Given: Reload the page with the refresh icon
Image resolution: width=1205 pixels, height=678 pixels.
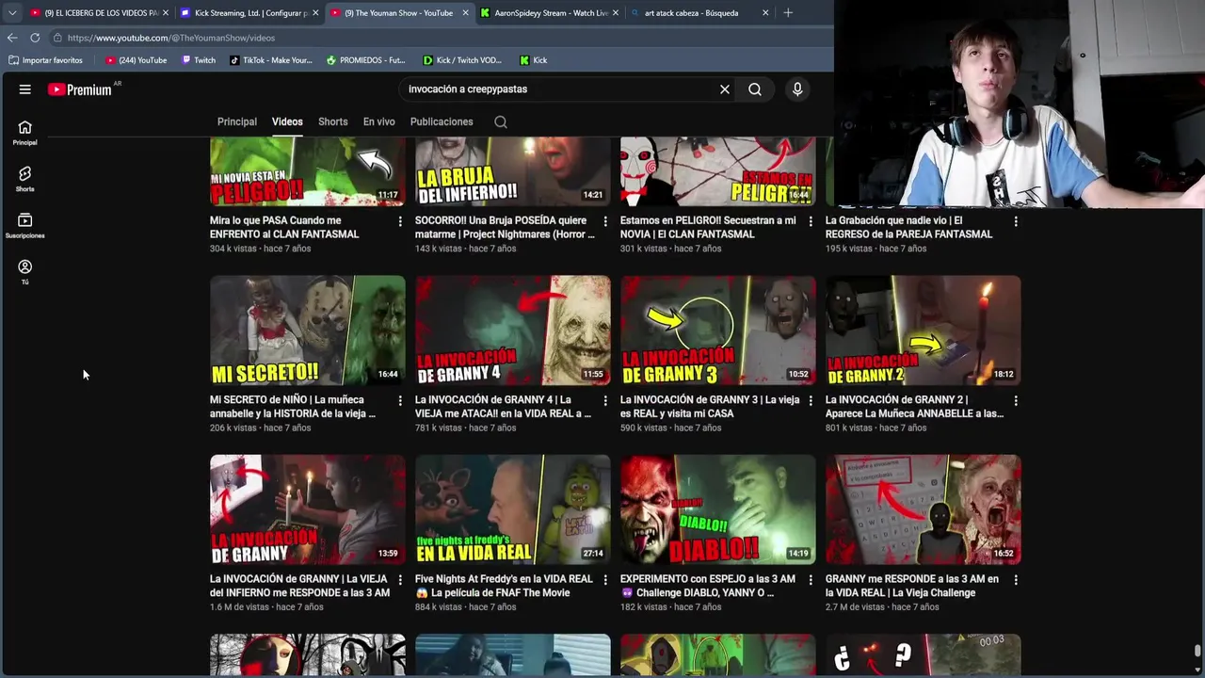Looking at the screenshot, I should tap(35, 38).
